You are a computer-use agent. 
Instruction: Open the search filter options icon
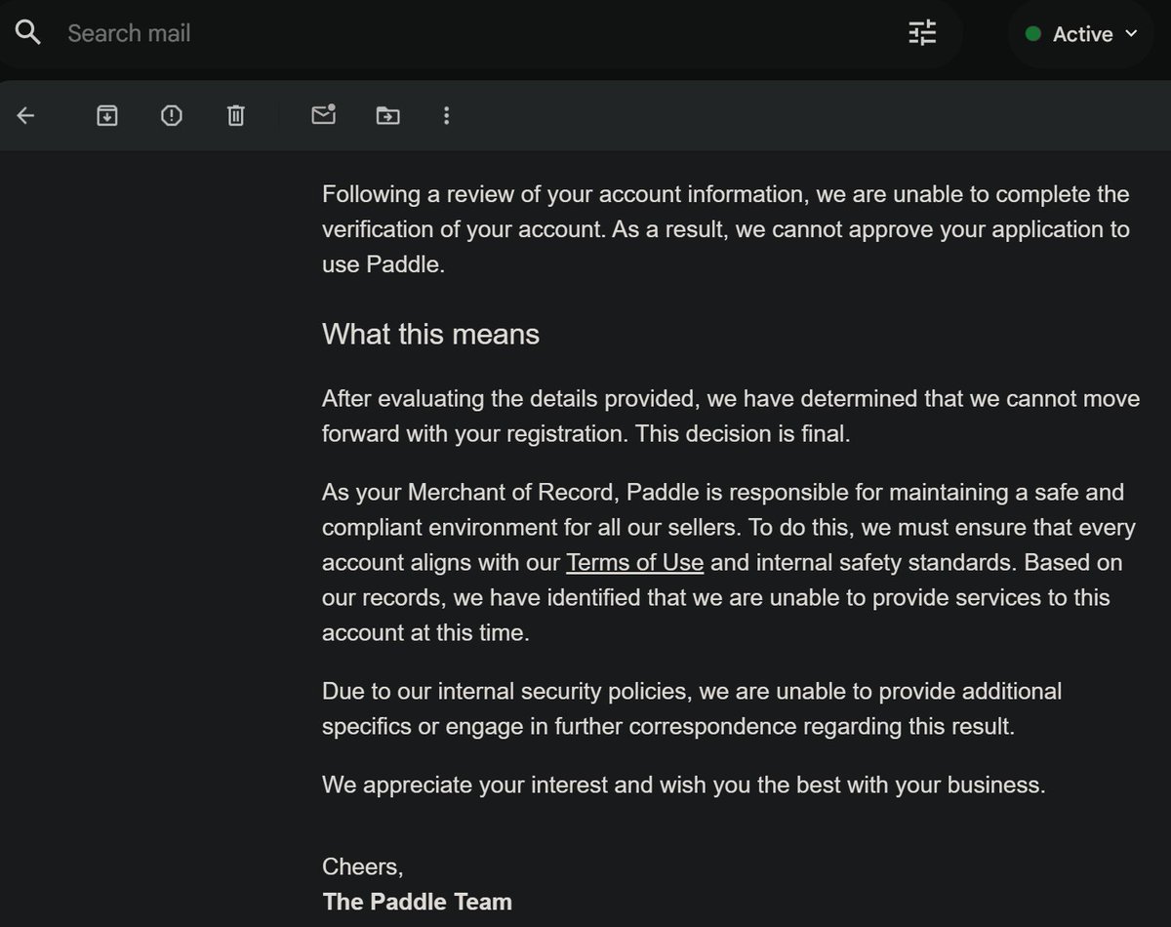pyautogui.click(x=922, y=33)
